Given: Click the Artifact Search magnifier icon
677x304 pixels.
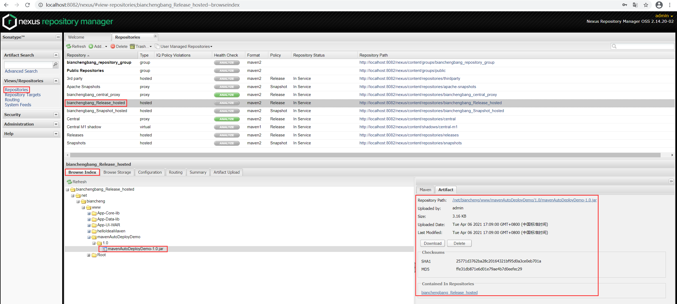Looking at the screenshot, I should pos(55,64).
